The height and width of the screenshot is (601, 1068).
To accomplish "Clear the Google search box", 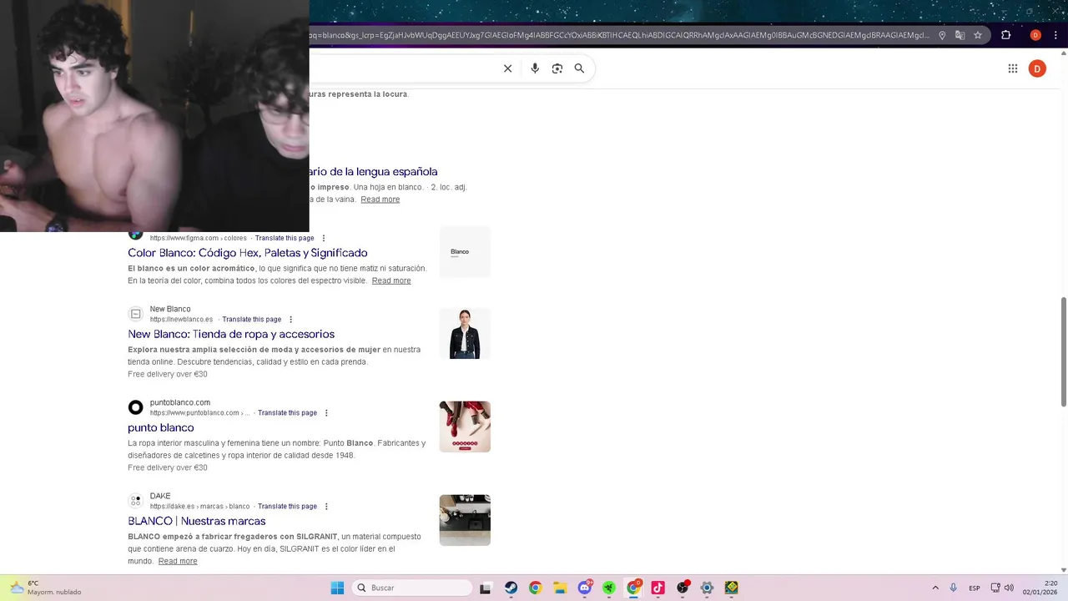I will [507, 68].
